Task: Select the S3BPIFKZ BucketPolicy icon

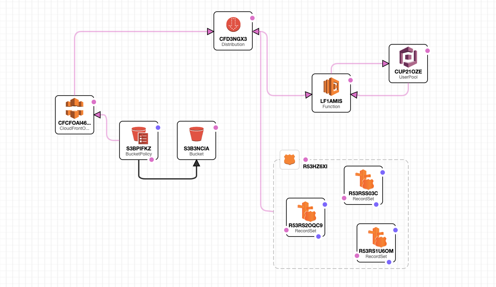Action: coord(139,135)
